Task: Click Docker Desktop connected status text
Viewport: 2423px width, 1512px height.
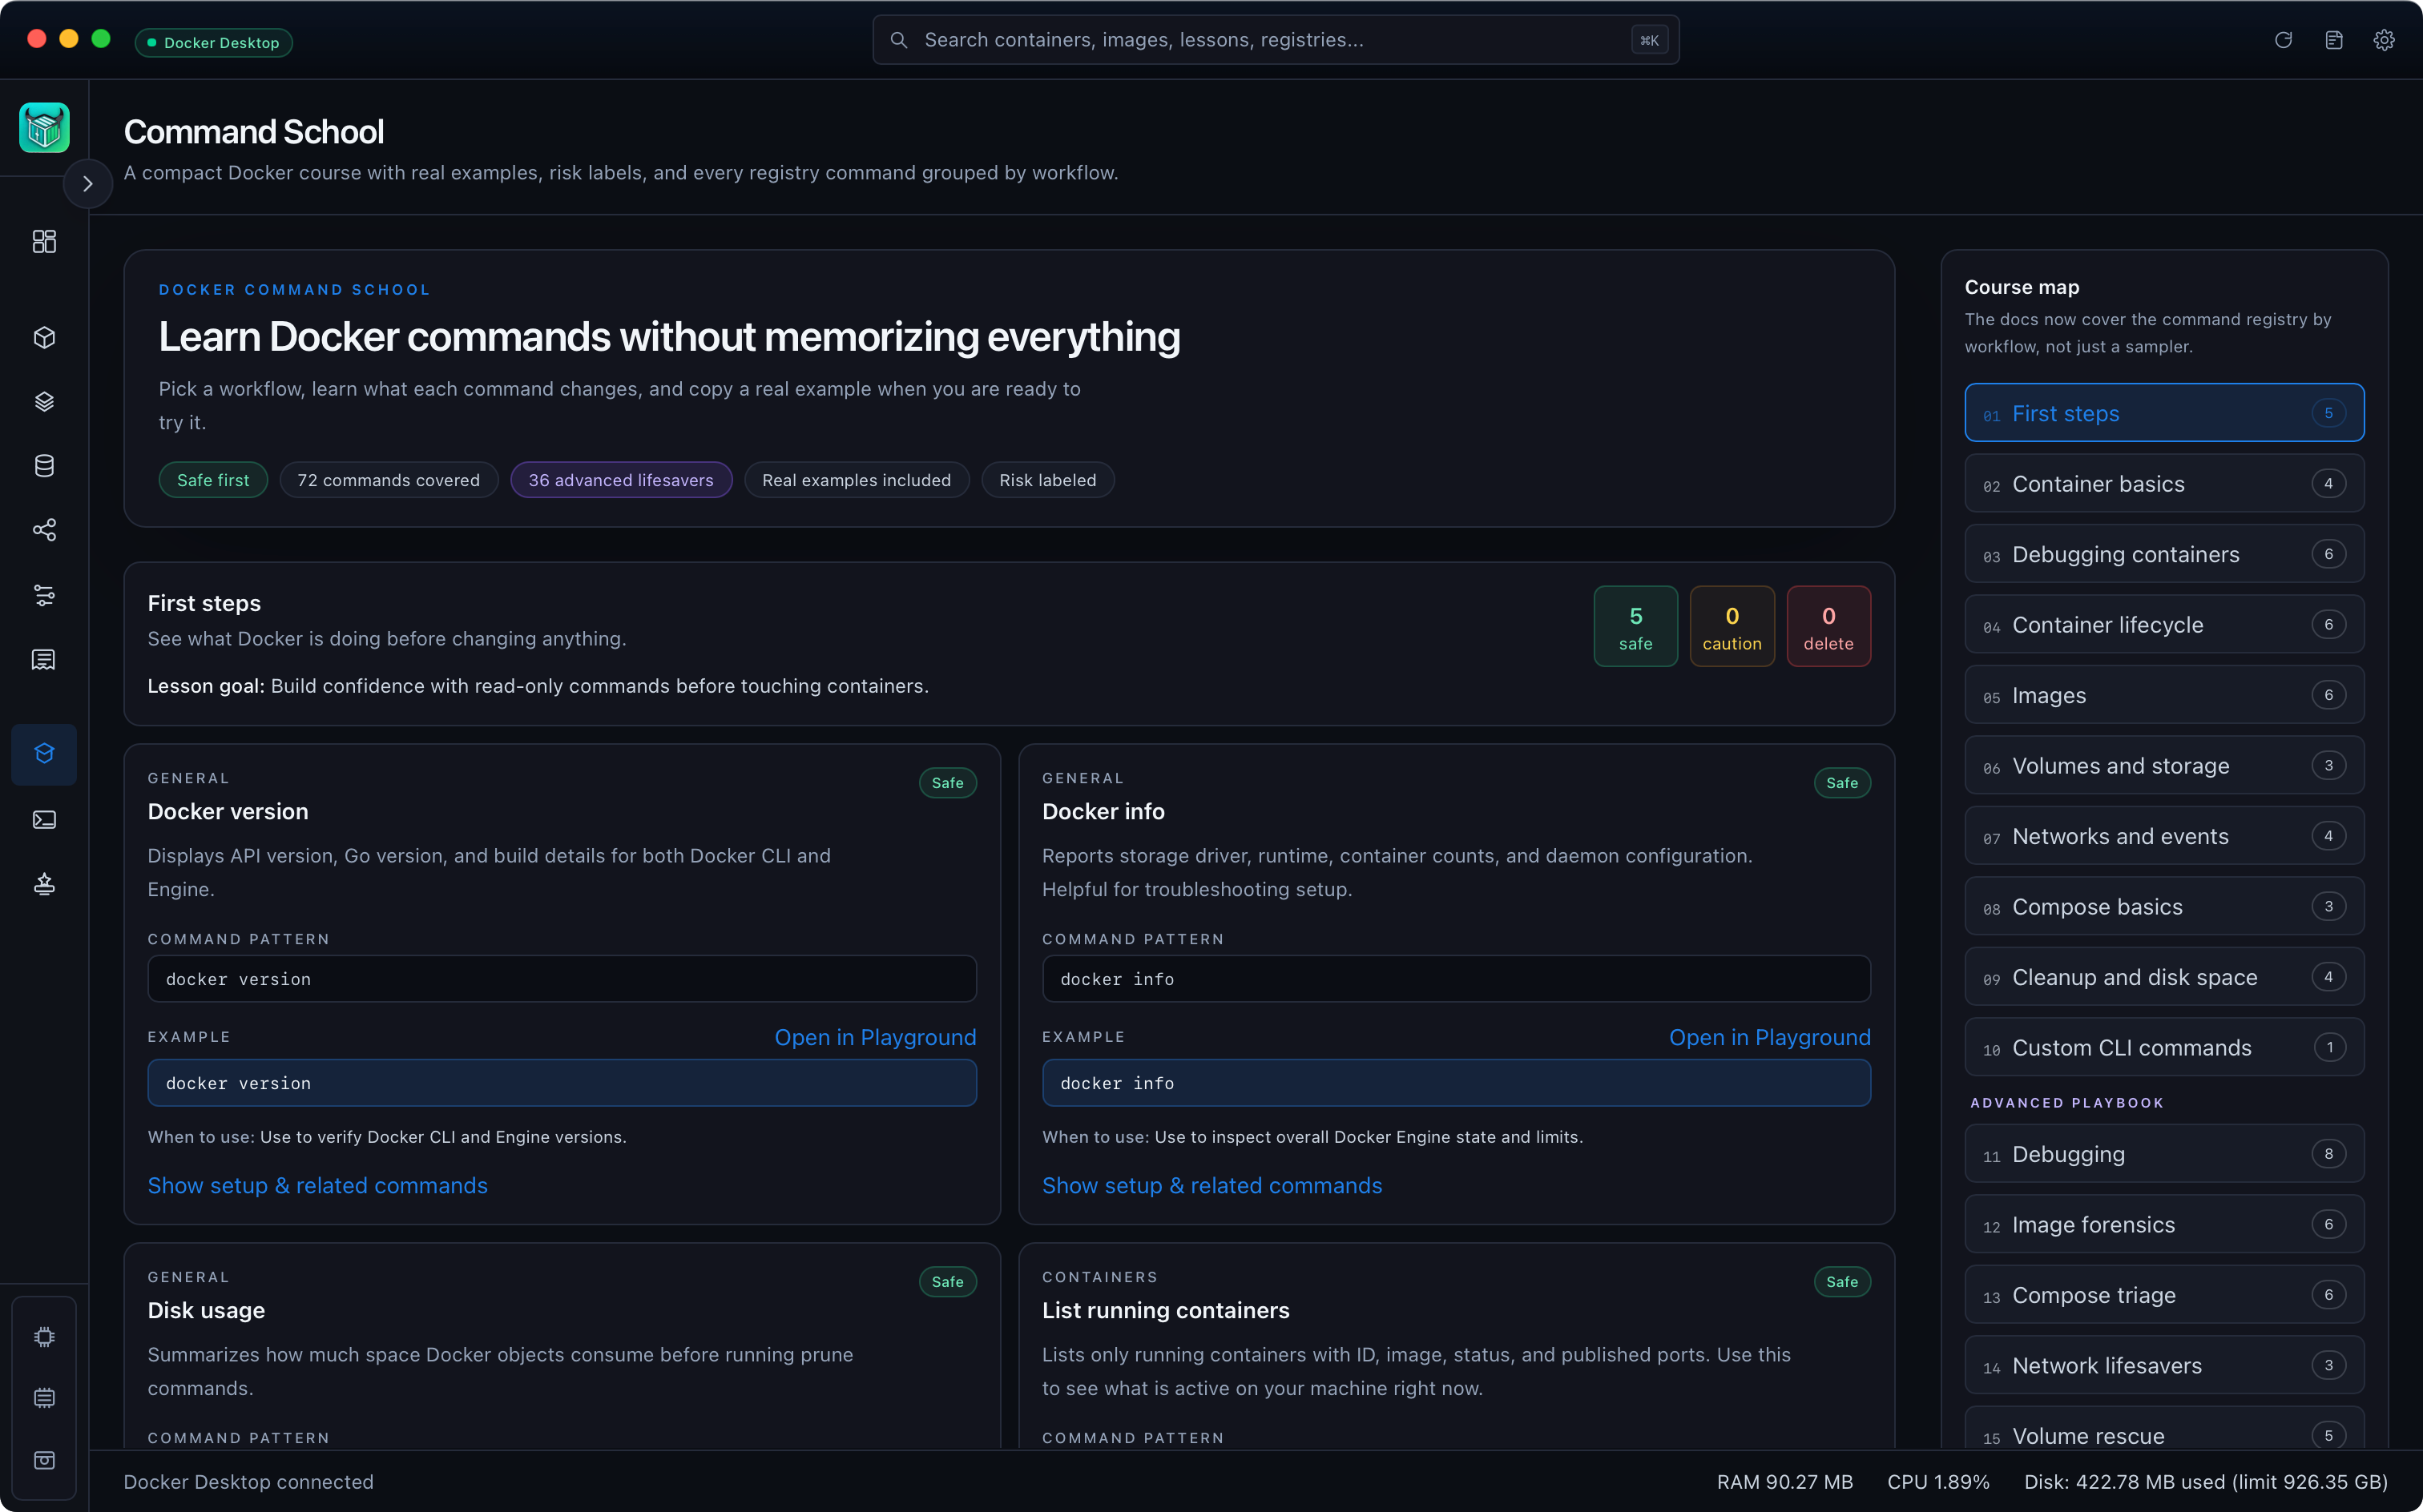Action: [x=248, y=1482]
